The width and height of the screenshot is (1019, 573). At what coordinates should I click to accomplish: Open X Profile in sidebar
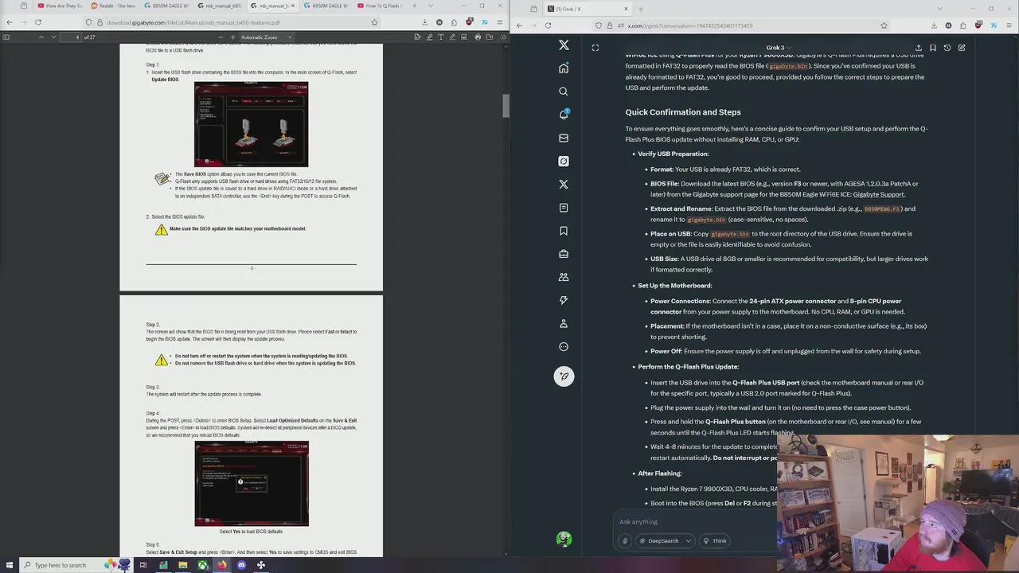point(564,323)
